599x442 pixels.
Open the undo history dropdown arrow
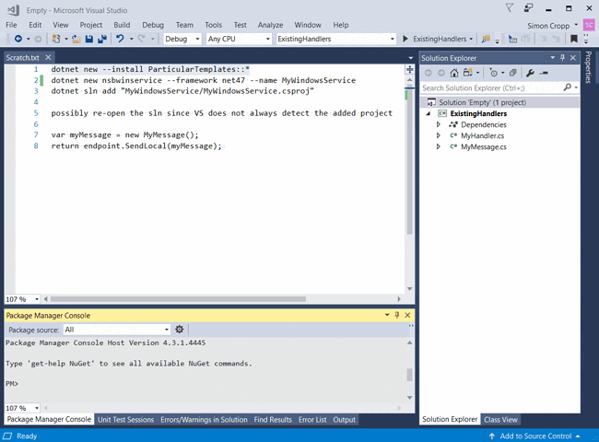[x=131, y=39]
